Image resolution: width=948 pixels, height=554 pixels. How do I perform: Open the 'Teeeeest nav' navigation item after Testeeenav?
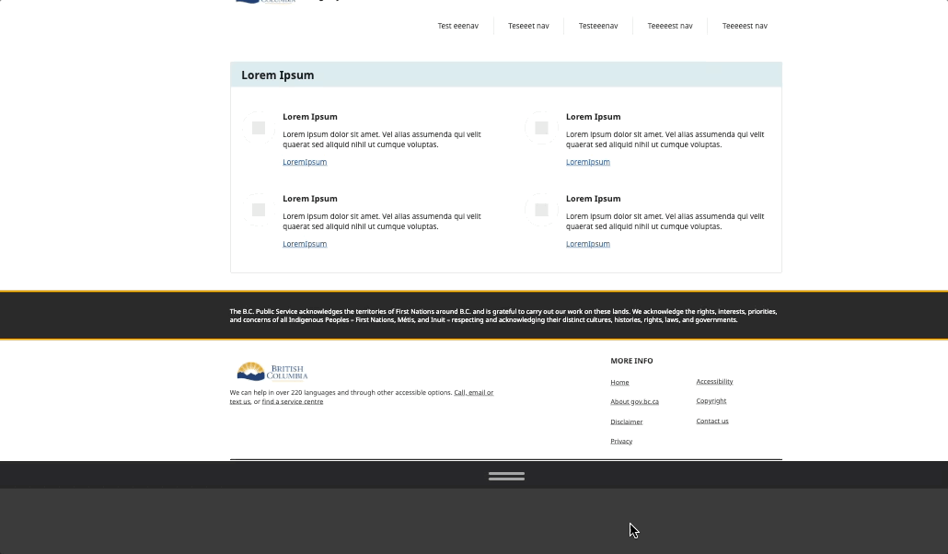[670, 26]
